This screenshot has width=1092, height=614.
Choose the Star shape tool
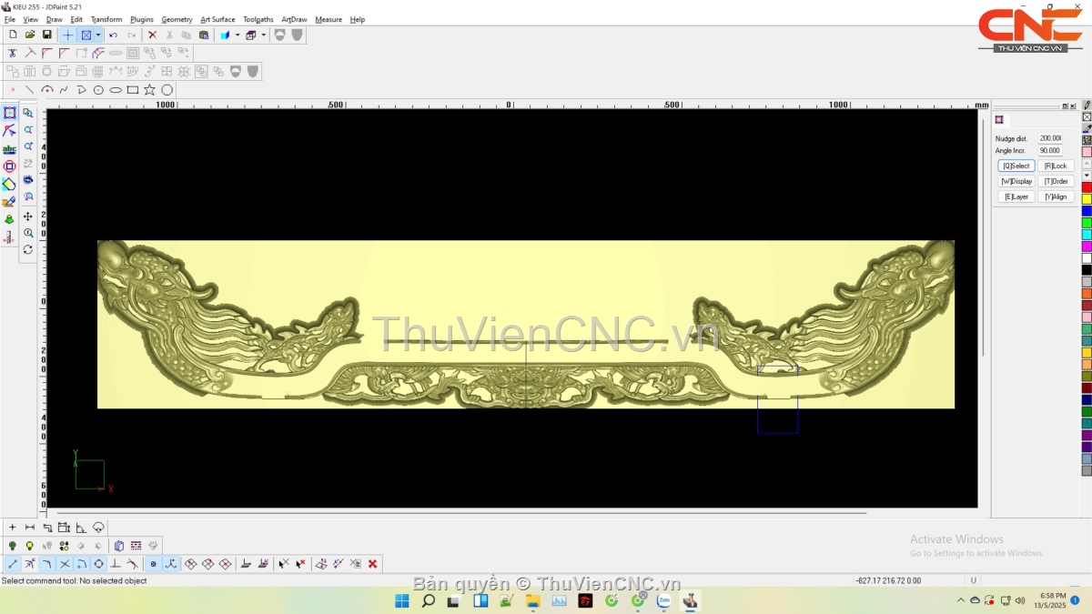(x=149, y=90)
